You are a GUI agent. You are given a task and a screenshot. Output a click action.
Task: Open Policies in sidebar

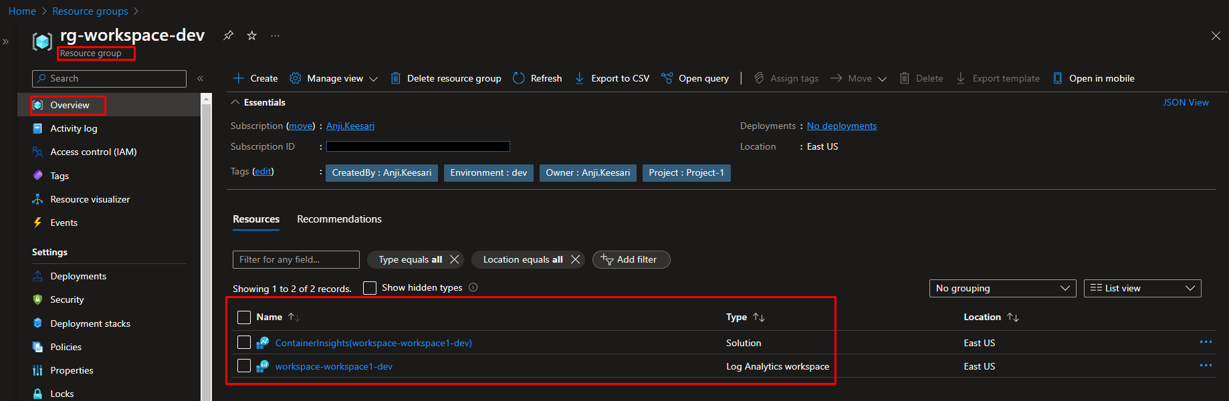click(66, 347)
